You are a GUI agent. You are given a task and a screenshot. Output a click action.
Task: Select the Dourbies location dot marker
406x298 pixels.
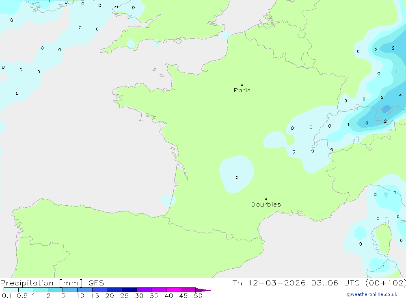pos(266,199)
